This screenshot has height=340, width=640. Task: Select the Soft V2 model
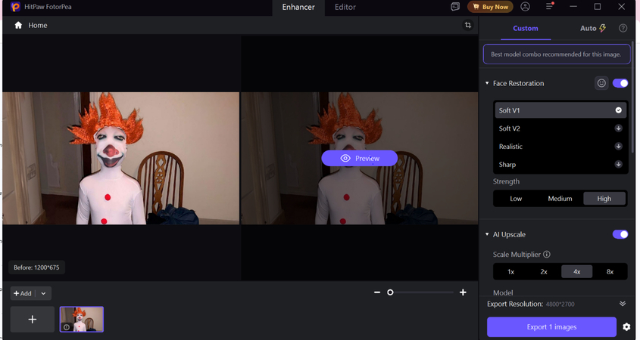[x=560, y=128]
